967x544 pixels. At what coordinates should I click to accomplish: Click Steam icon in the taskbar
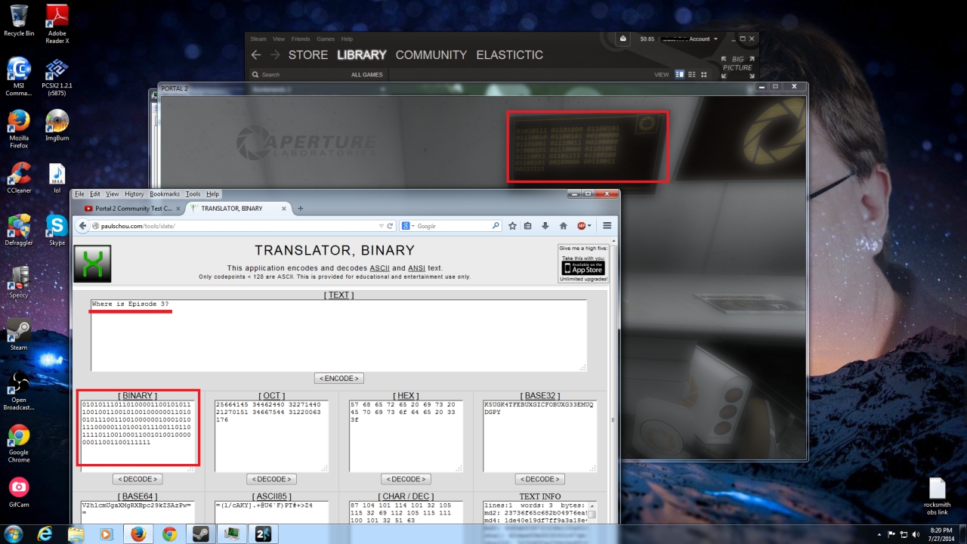pyautogui.click(x=200, y=534)
